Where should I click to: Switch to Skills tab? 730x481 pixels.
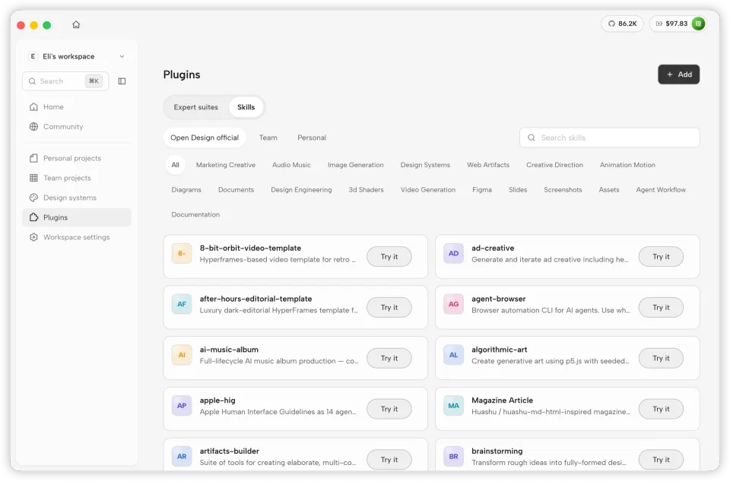coord(246,107)
